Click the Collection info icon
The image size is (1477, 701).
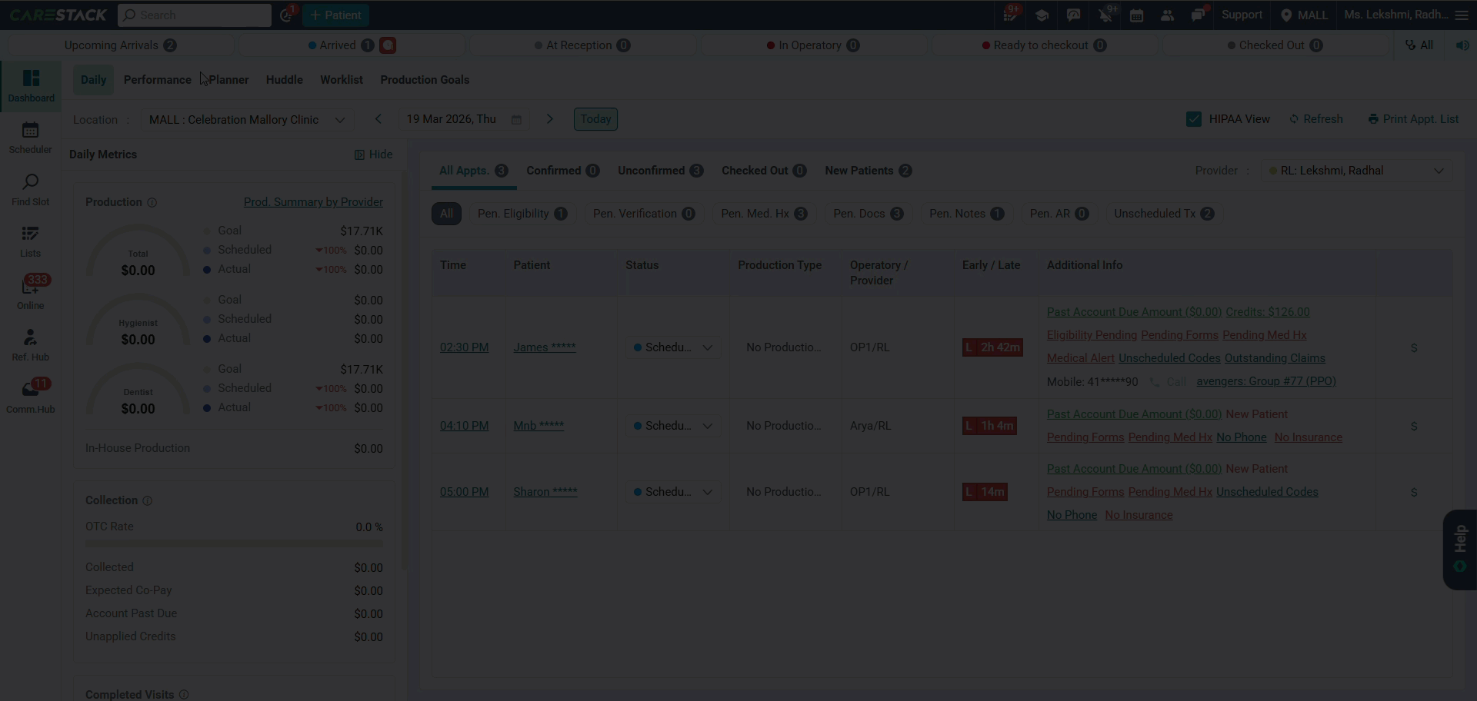coord(147,500)
